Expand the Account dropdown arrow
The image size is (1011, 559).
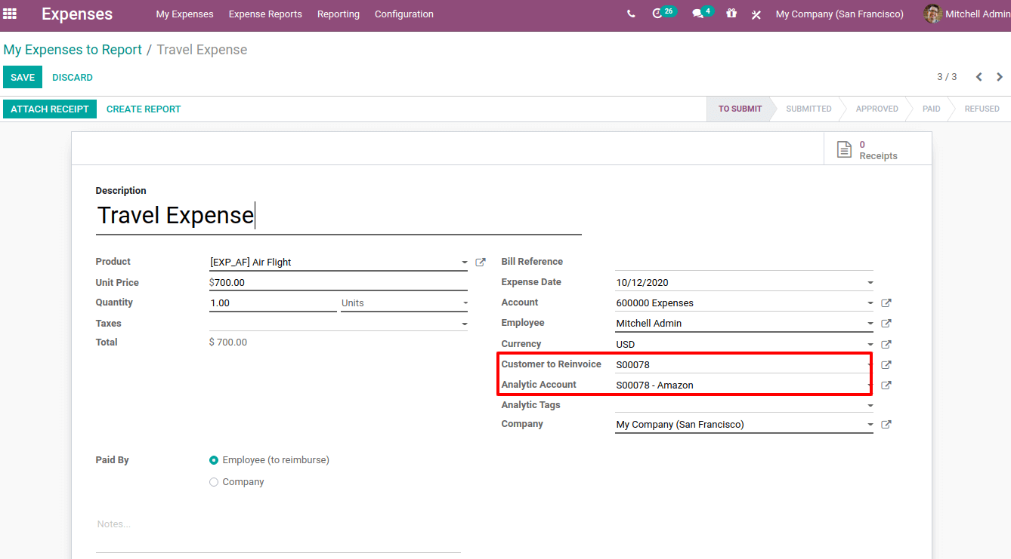point(870,303)
